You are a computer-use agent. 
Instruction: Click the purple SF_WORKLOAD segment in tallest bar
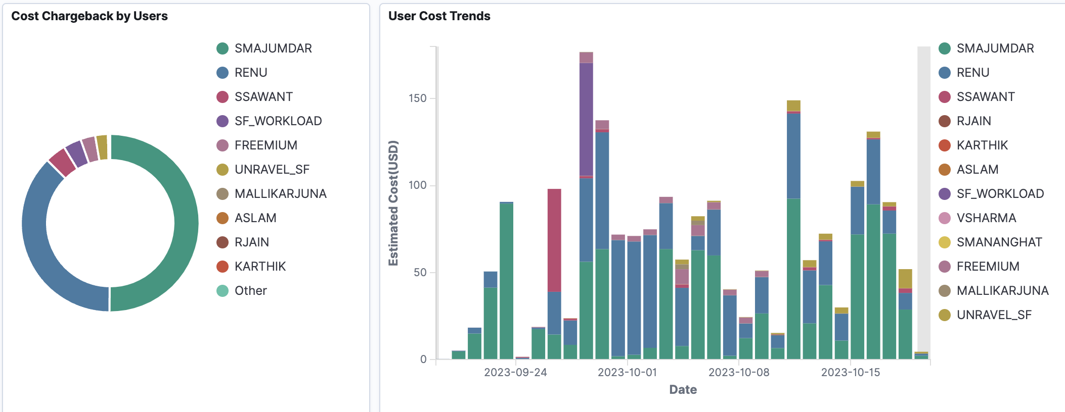586,119
